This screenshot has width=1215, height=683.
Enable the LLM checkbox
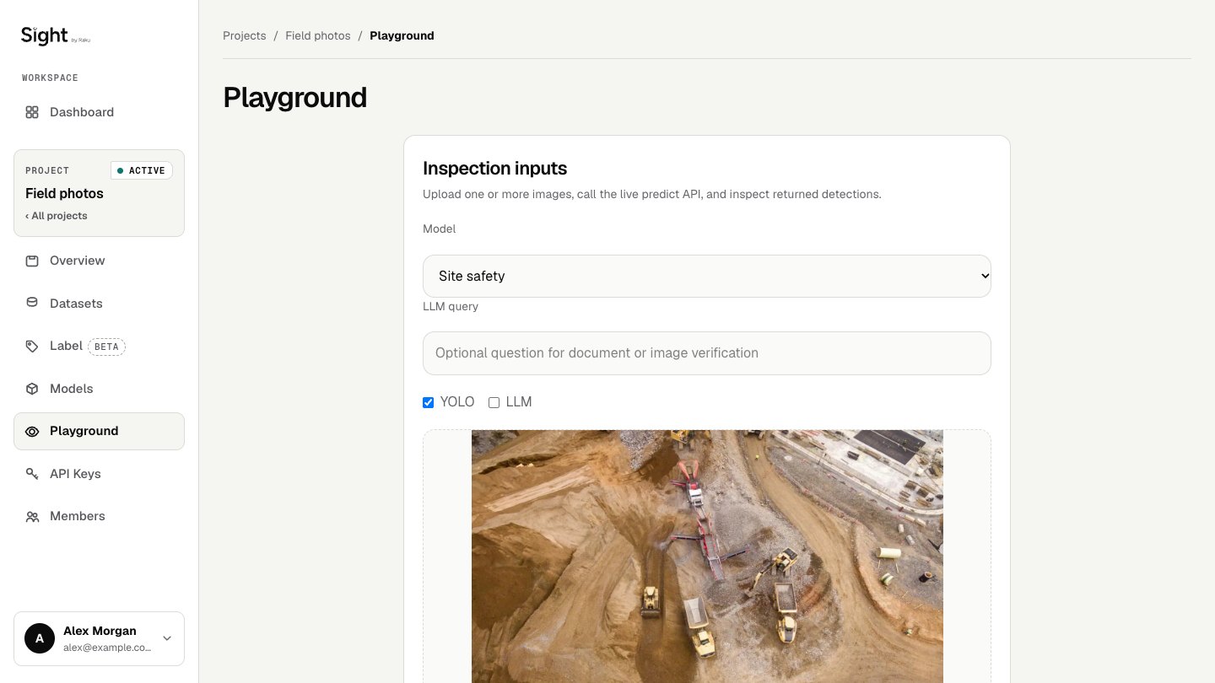(494, 402)
